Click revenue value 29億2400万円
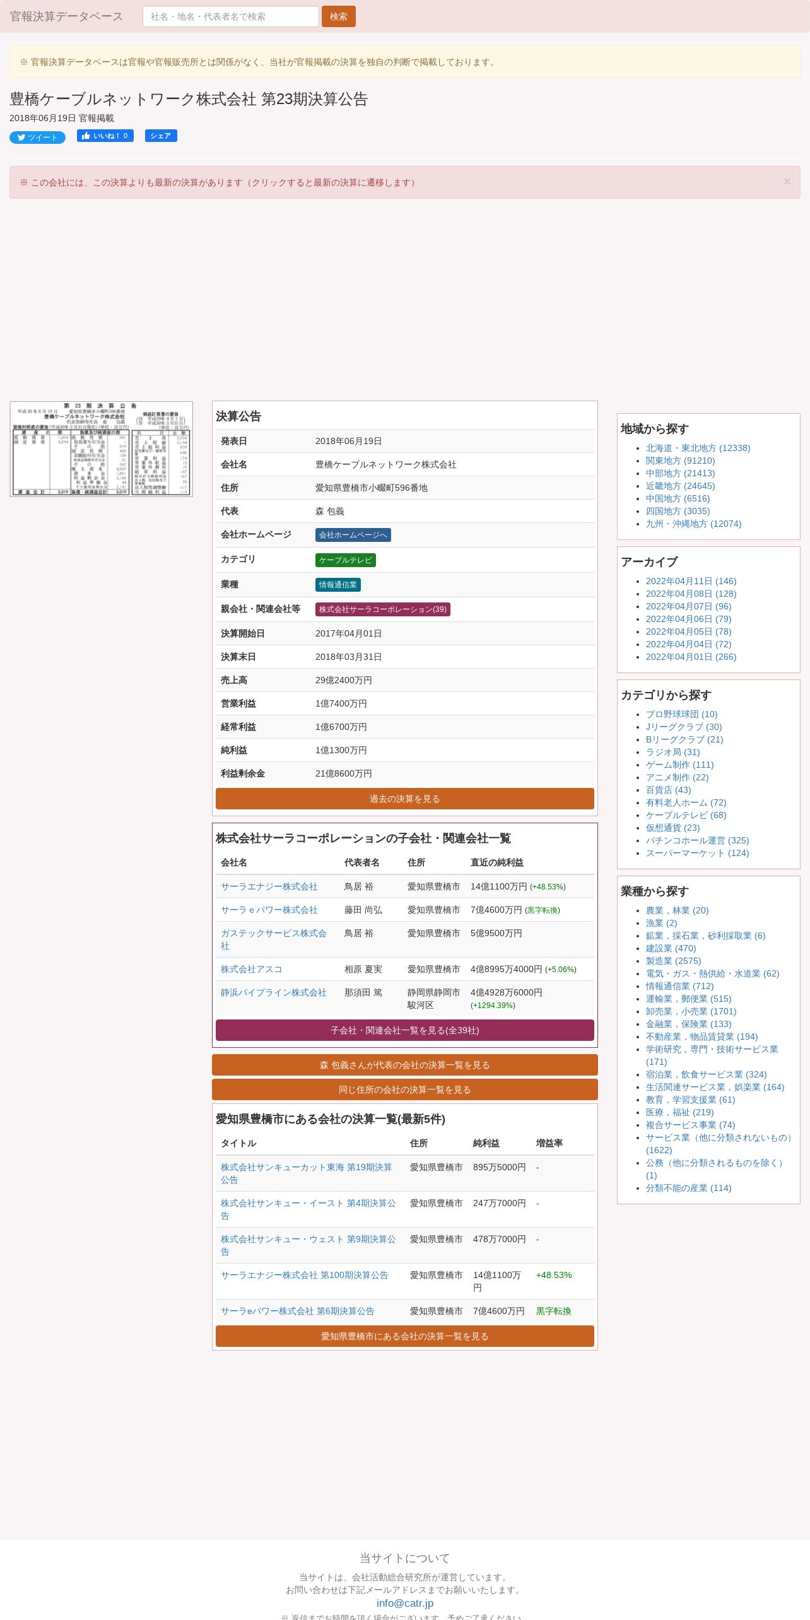Image resolution: width=810 pixels, height=1620 pixels. point(344,680)
